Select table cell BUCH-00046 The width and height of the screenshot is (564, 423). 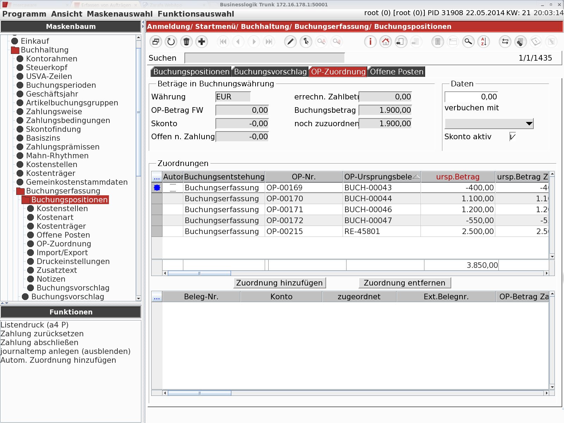click(382, 210)
